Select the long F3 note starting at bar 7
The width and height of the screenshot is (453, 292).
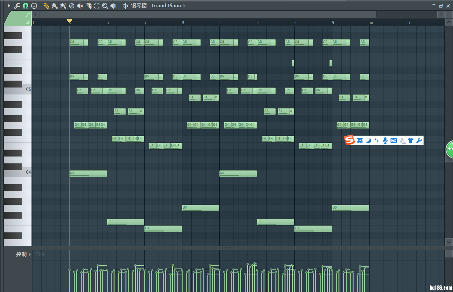(276, 222)
